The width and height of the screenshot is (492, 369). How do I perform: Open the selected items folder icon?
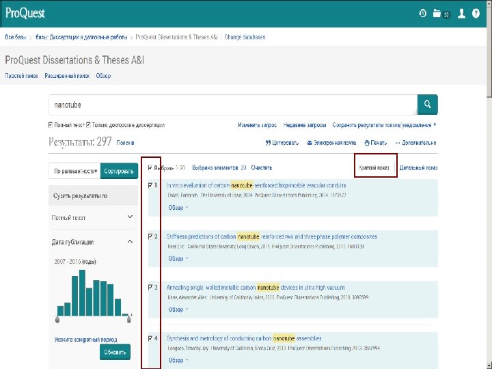click(x=437, y=14)
